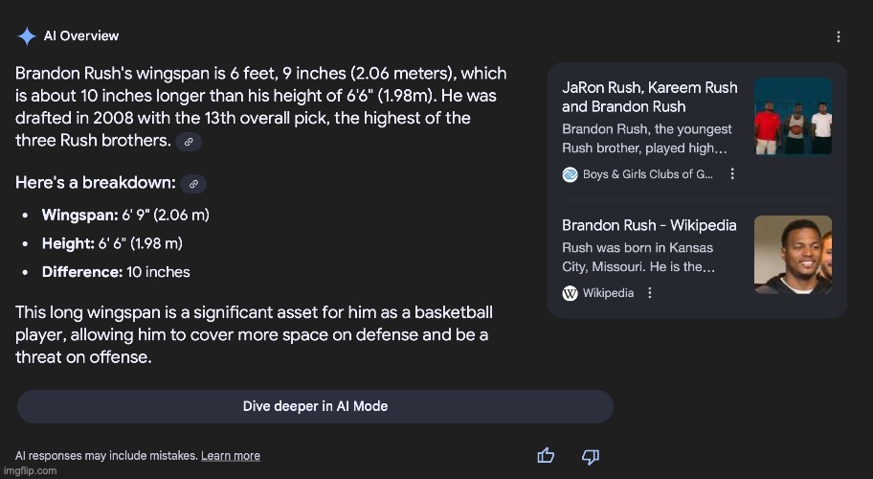Click the source link icon after first paragraph
The image size is (873, 479).
tap(189, 142)
